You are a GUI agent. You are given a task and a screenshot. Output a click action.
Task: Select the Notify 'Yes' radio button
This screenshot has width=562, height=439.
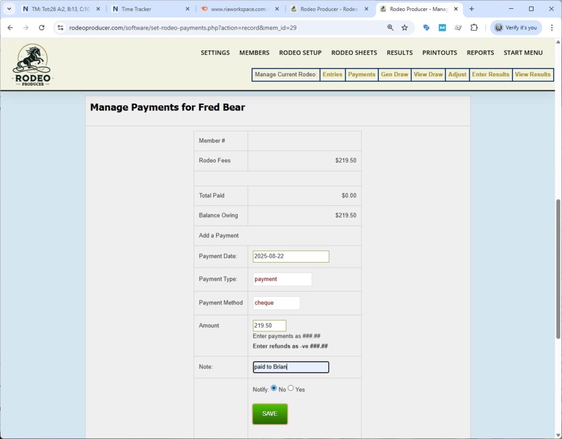pos(290,388)
